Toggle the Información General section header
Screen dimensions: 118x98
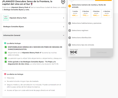click(x=34, y=35)
